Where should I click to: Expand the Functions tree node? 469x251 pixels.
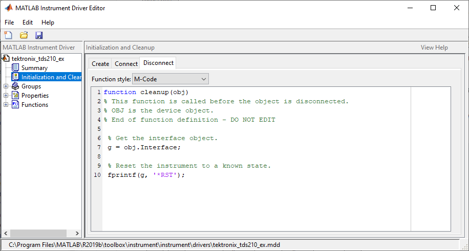(x=6, y=105)
